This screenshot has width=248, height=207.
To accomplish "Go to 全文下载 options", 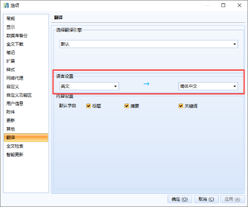I will pos(26,44).
